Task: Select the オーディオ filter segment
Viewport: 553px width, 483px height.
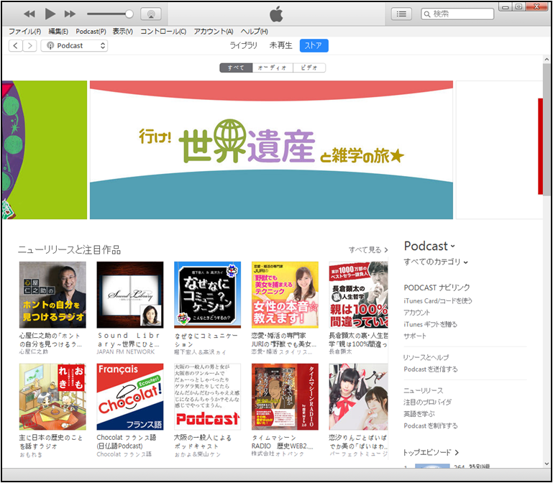Action: click(273, 68)
